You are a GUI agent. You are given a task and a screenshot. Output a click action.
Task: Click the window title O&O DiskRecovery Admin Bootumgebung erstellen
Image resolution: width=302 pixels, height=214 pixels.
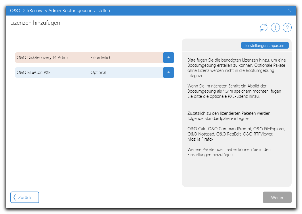click(x=60, y=11)
